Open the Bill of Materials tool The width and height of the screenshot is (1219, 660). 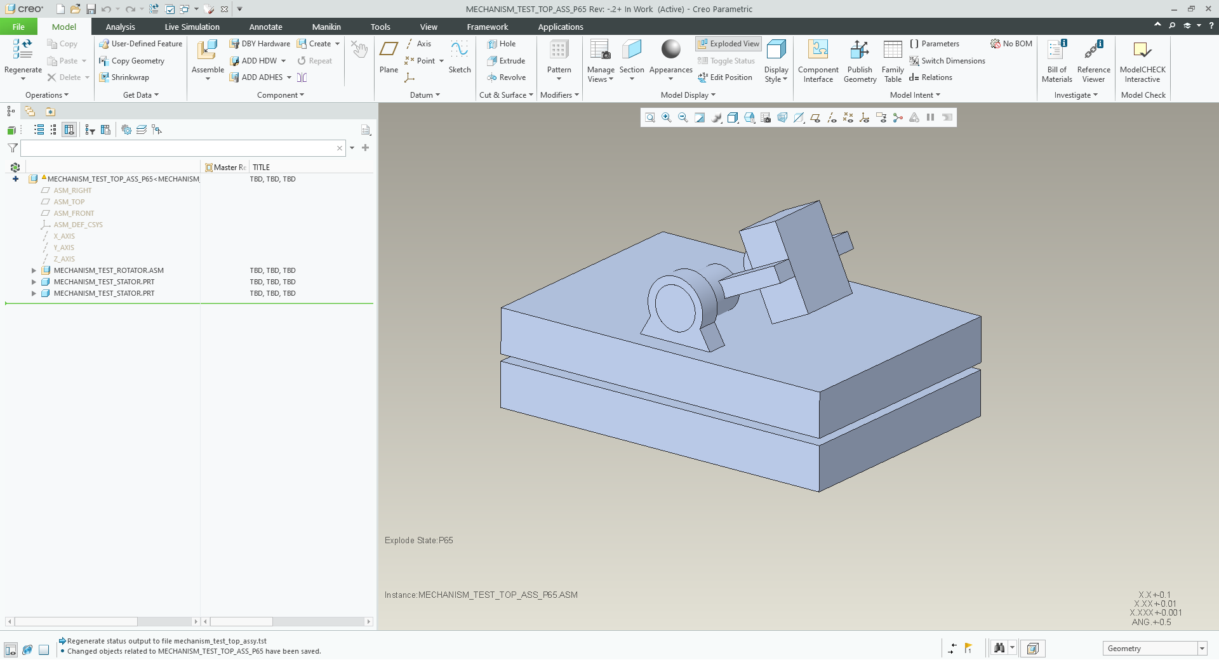point(1055,60)
